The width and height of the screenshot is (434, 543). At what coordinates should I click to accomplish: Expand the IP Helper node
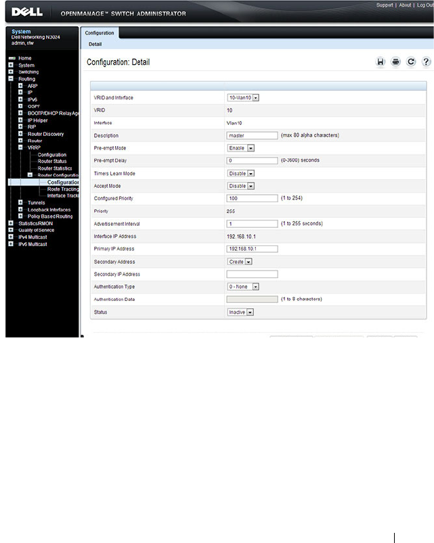tap(20, 120)
